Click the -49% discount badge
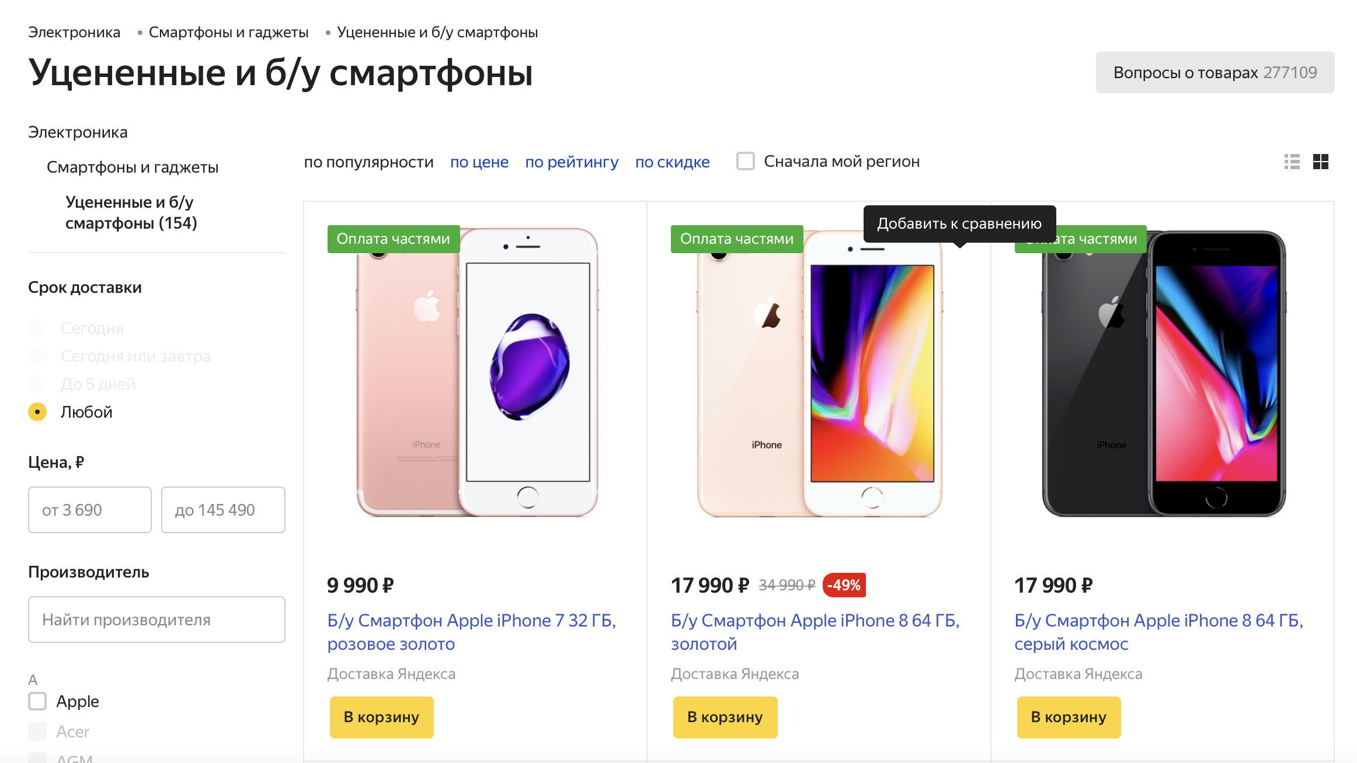The width and height of the screenshot is (1357, 763). [x=844, y=585]
